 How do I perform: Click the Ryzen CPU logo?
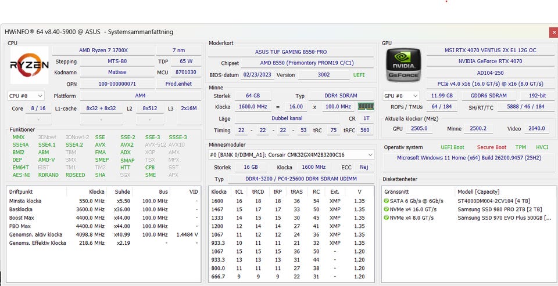pyautogui.click(x=29, y=65)
